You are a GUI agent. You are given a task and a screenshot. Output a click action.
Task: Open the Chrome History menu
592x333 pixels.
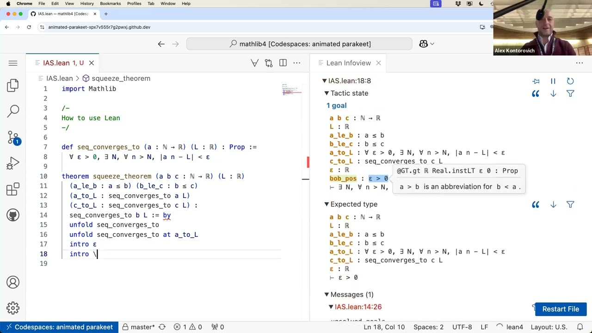point(87,4)
